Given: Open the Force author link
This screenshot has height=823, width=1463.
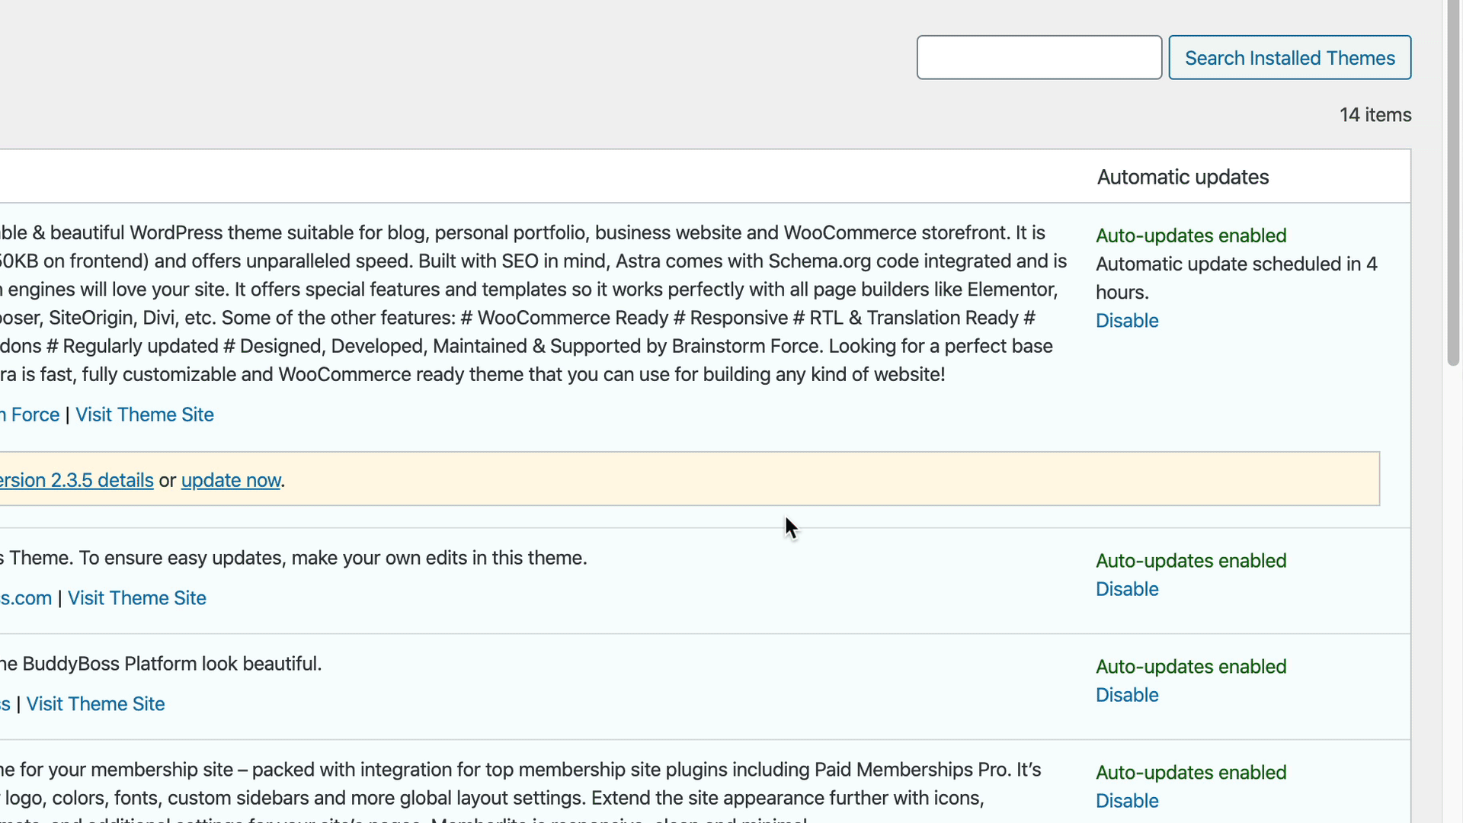Looking at the screenshot, I should click(x=30, y=415).
